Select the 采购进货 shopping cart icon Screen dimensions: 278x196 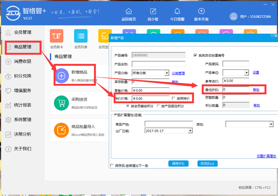pyautogui.click(x=62, y=103)
